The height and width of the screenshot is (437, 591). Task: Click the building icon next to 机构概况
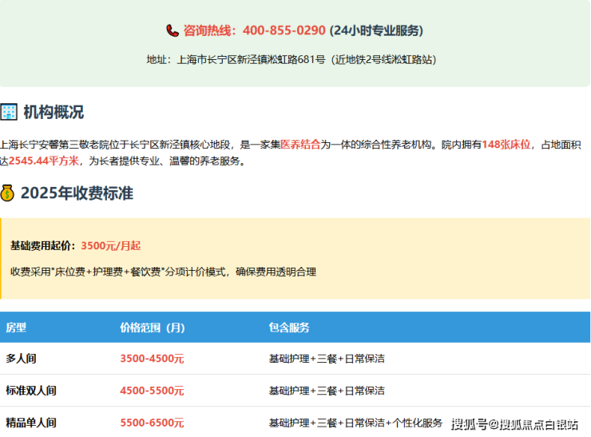(x=9, y=112)
